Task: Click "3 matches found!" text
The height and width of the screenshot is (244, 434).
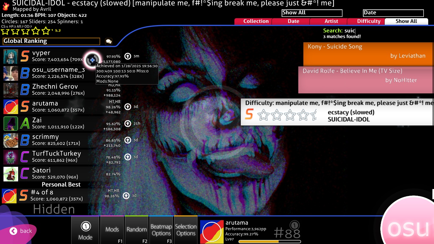Action: click(x=342, y=37)
